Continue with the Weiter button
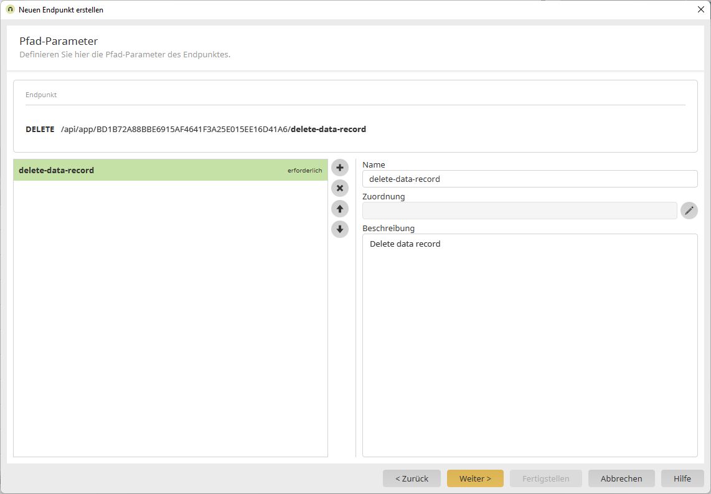The image size is (711, 494). point(475,478)
